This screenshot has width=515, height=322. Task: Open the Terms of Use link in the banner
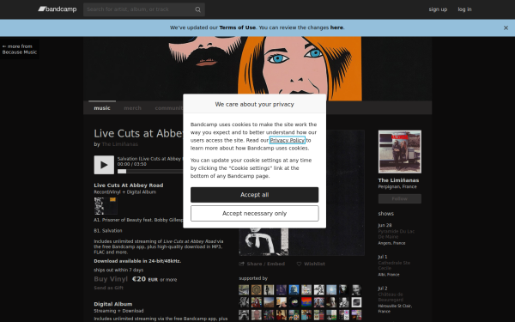point(237,27)
